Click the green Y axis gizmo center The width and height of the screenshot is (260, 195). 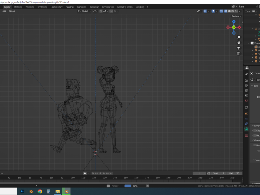pos(234,27)
